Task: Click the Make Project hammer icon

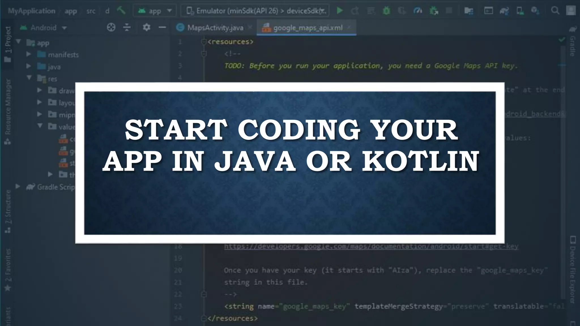Action: click(x=121, y=11)
